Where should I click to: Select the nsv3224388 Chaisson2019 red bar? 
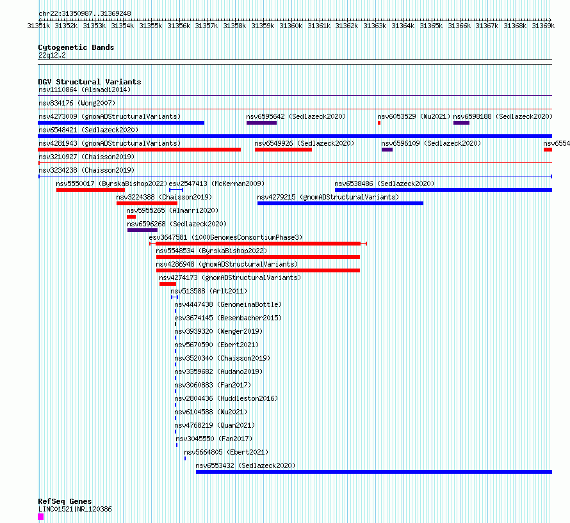click(147, 203)
